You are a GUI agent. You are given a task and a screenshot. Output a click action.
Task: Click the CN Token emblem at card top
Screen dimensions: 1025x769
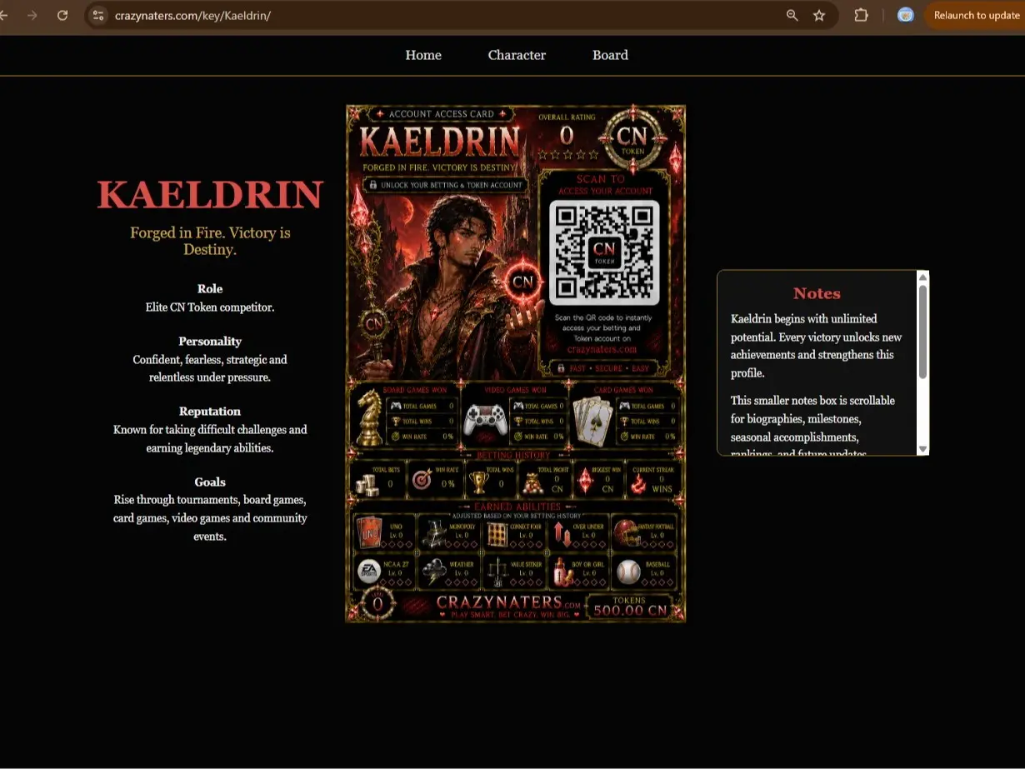tap(632, 139)
